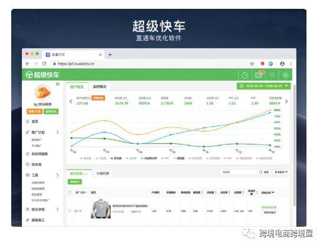Open the browser profile avatar icon
This screenshot has height=248, width=323.
point(282,64)
